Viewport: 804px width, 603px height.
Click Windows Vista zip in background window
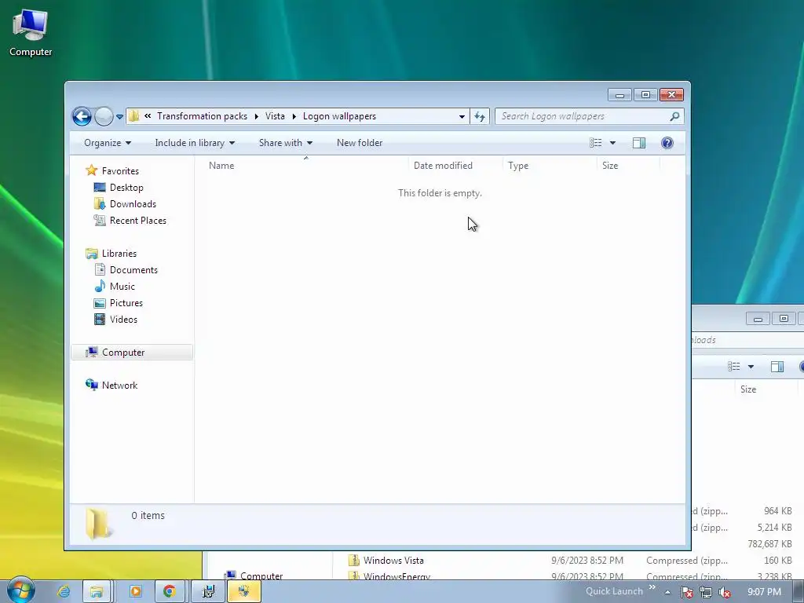click(393, 561)
